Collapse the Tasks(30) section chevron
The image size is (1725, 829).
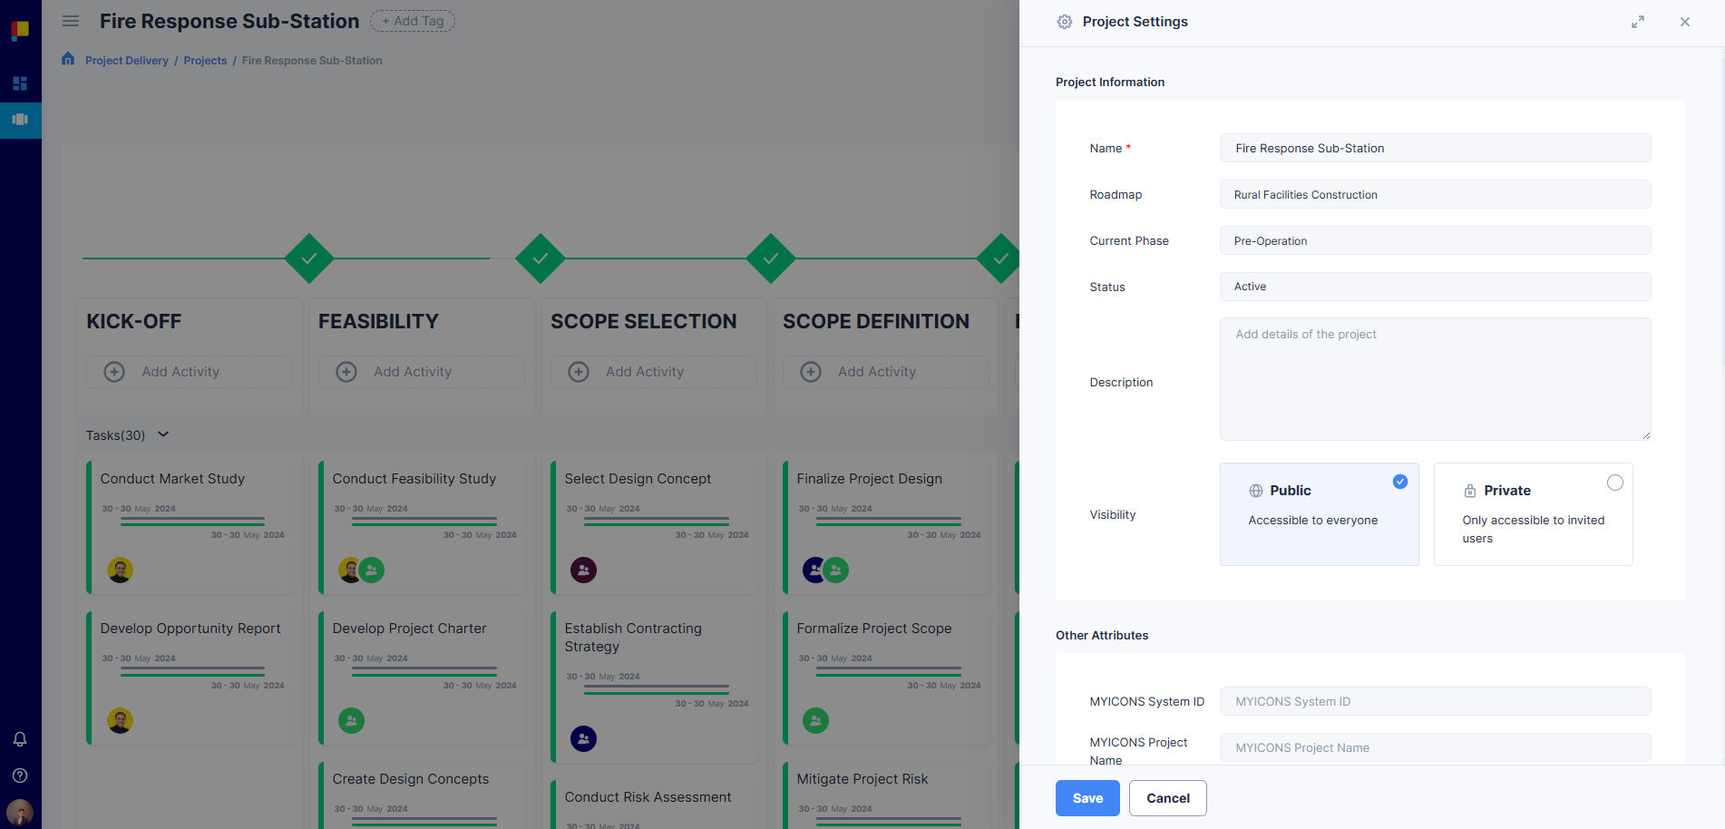[163, 434]
